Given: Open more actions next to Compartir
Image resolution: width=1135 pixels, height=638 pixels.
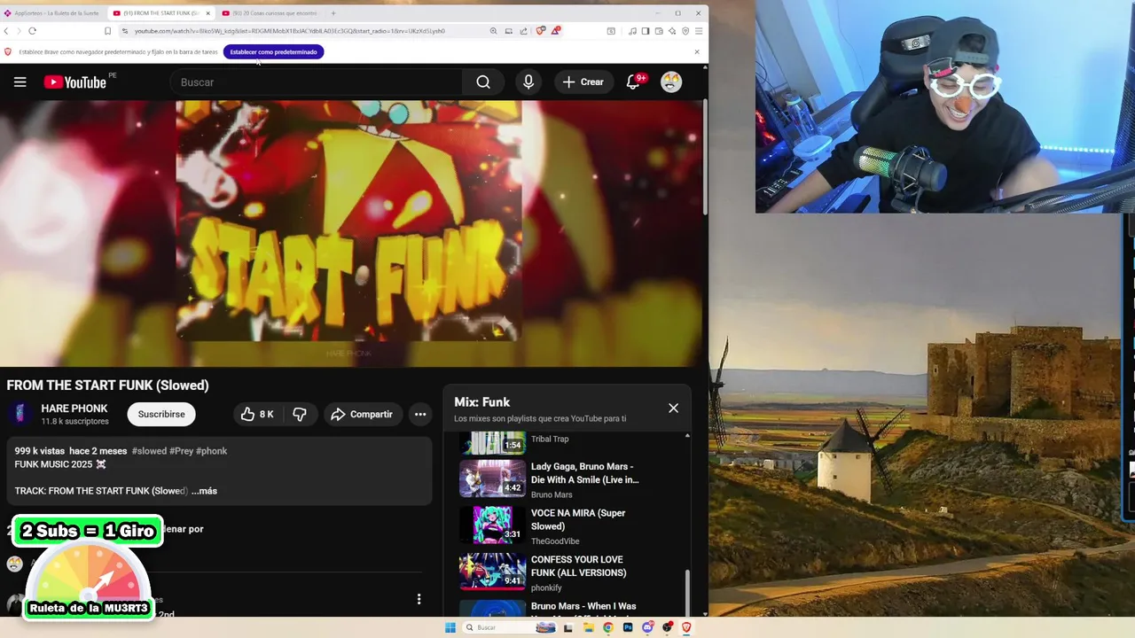Looking at the screenshot, I should tap(420, 414).
